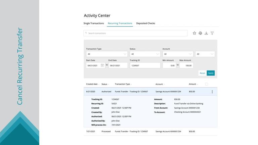Click the Activity Center heading
This screenshot has height=145, width=258.
(x=97, y=15)
